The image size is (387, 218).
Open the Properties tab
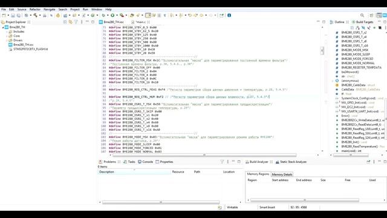pos(164,162)
